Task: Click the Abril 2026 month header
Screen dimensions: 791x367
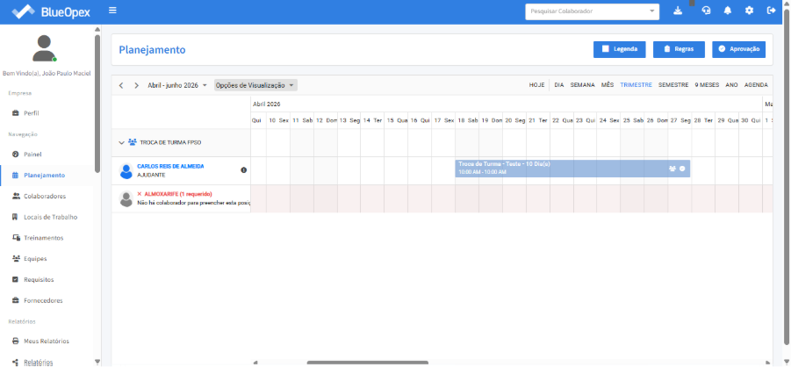Action: point(266,104)
